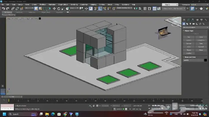Open the reference coordinate system dropdown

pos(74,8)
